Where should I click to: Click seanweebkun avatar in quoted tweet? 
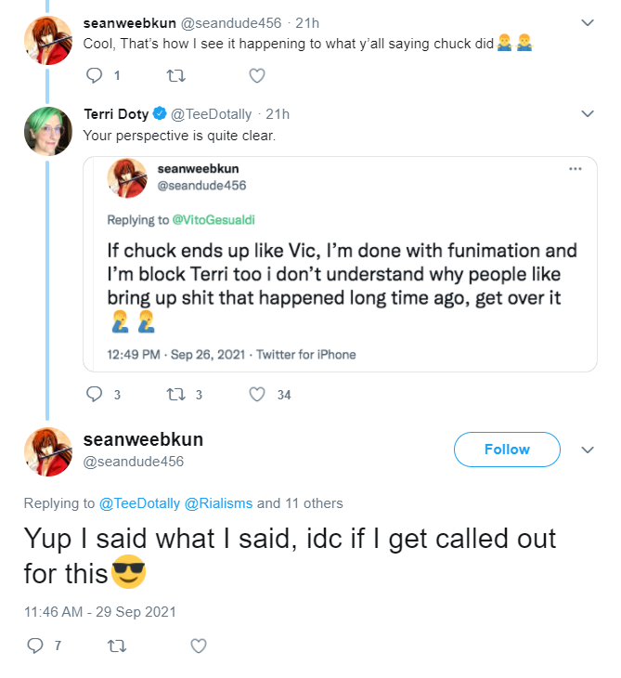[127, 178]
